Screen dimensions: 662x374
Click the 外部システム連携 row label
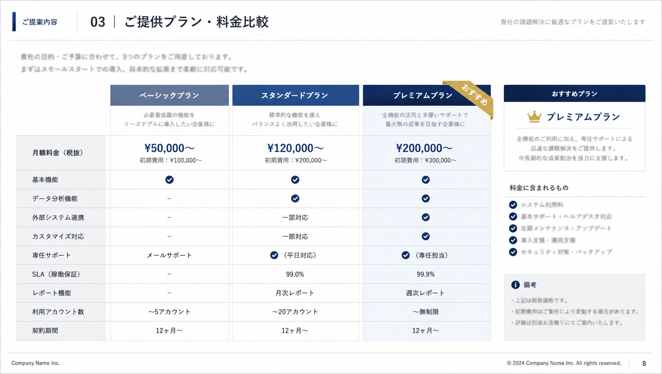(58, 217)
